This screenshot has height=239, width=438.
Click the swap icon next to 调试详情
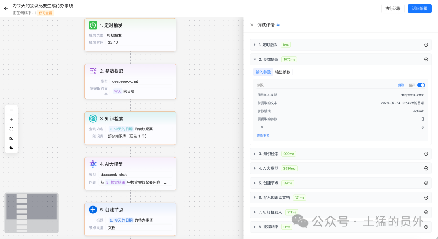pyautogui.click(x=278, y=25)
